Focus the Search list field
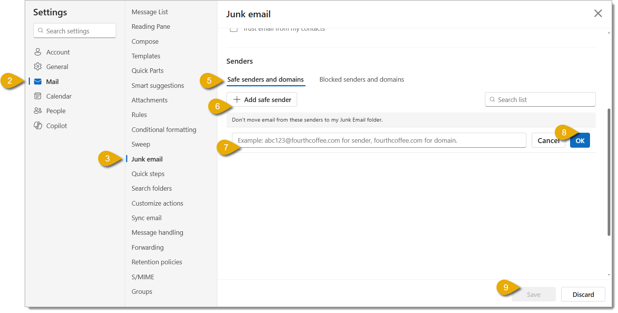This screenshot has width=618, height=313. point(540,99)
